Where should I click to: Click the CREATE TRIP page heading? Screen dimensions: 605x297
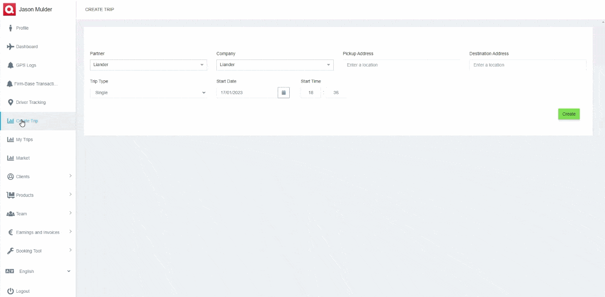point(99,9)
